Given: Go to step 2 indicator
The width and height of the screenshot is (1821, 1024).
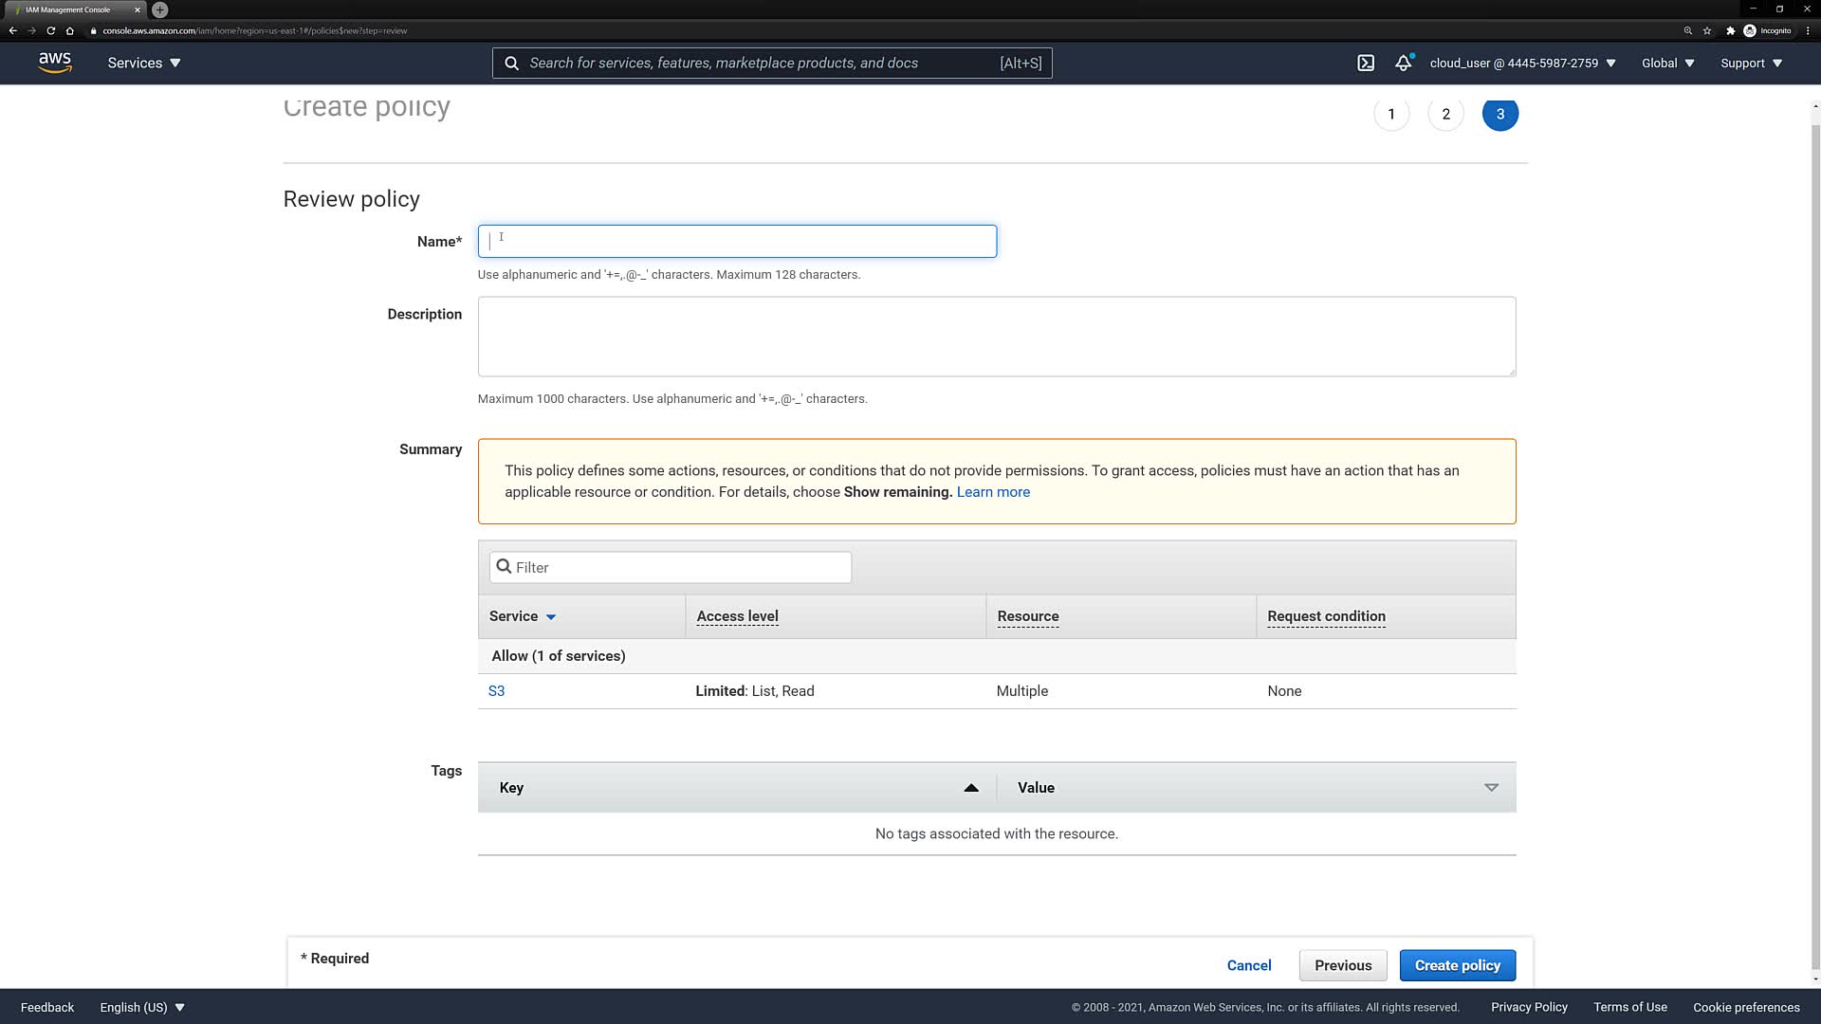Looking at the screenshot, I should (x=1445, y=114).
